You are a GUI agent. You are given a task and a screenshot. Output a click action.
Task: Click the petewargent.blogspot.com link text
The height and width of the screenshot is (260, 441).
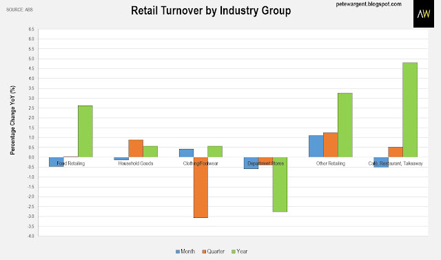coord(369,4)
